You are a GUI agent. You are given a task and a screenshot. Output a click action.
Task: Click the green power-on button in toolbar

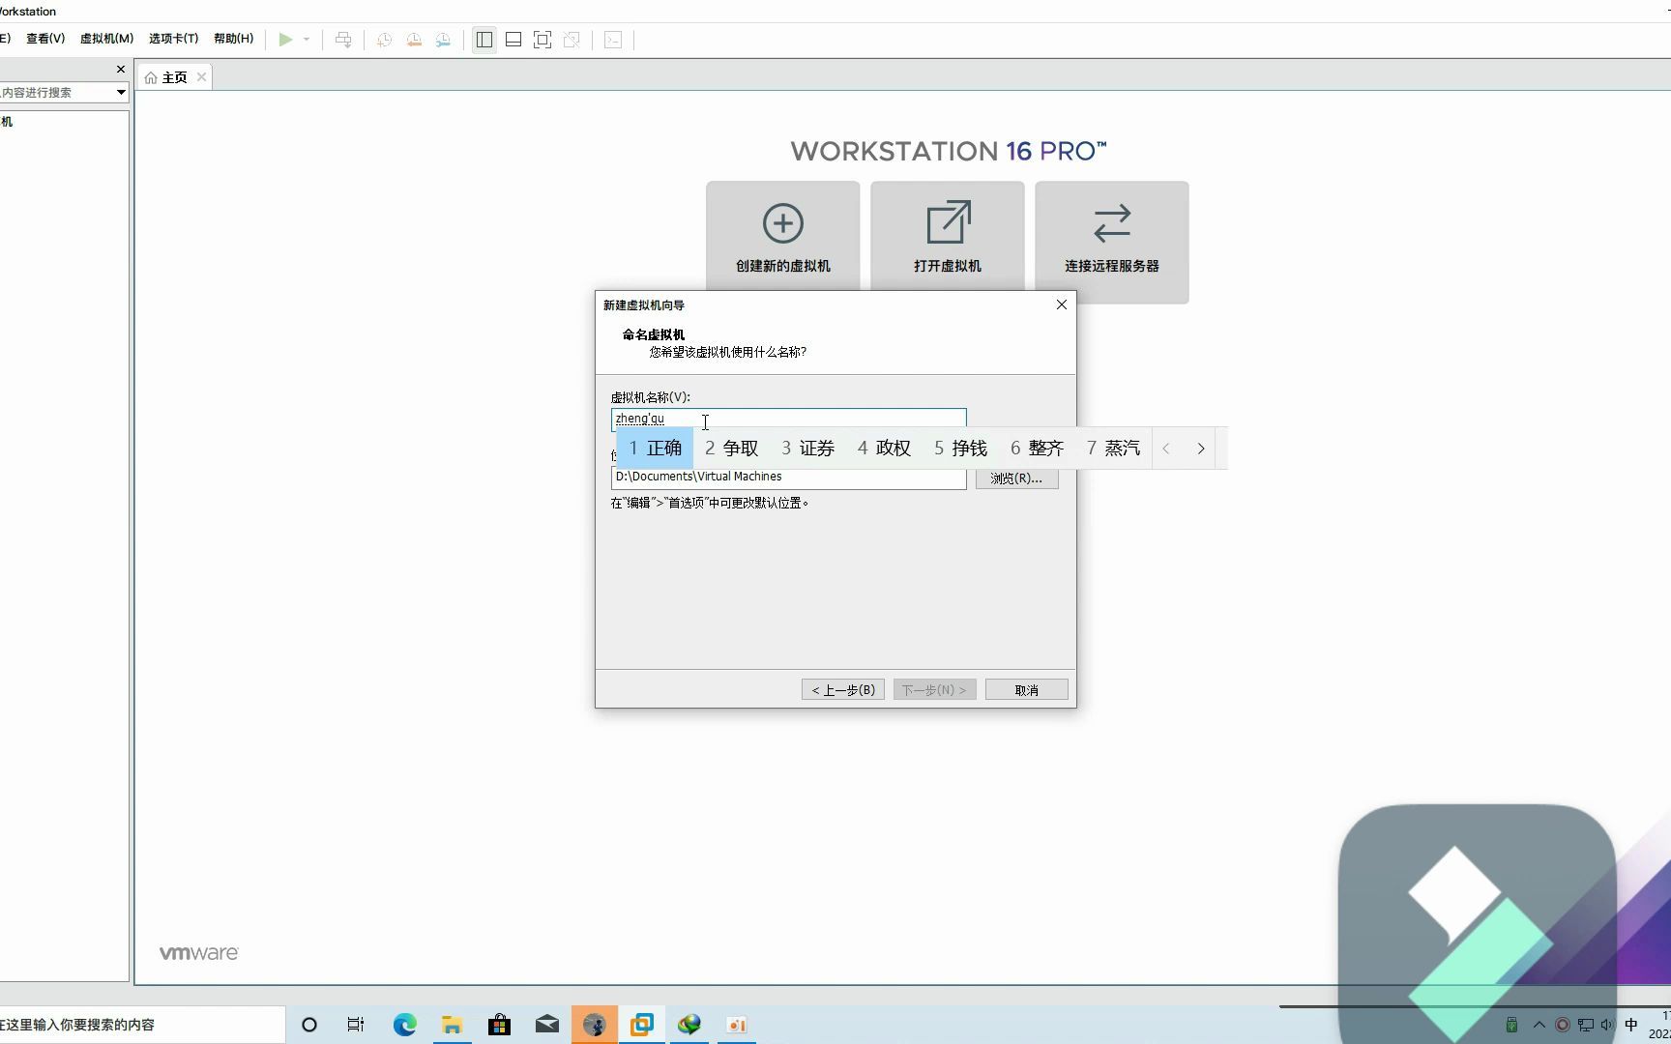[284, 40]
